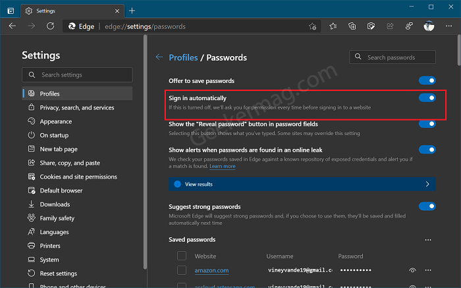The height and width of the screenshot is (288, 461).
Task: Click the Search passwords field
Action: pyautogui.click(x=393, y=57)
